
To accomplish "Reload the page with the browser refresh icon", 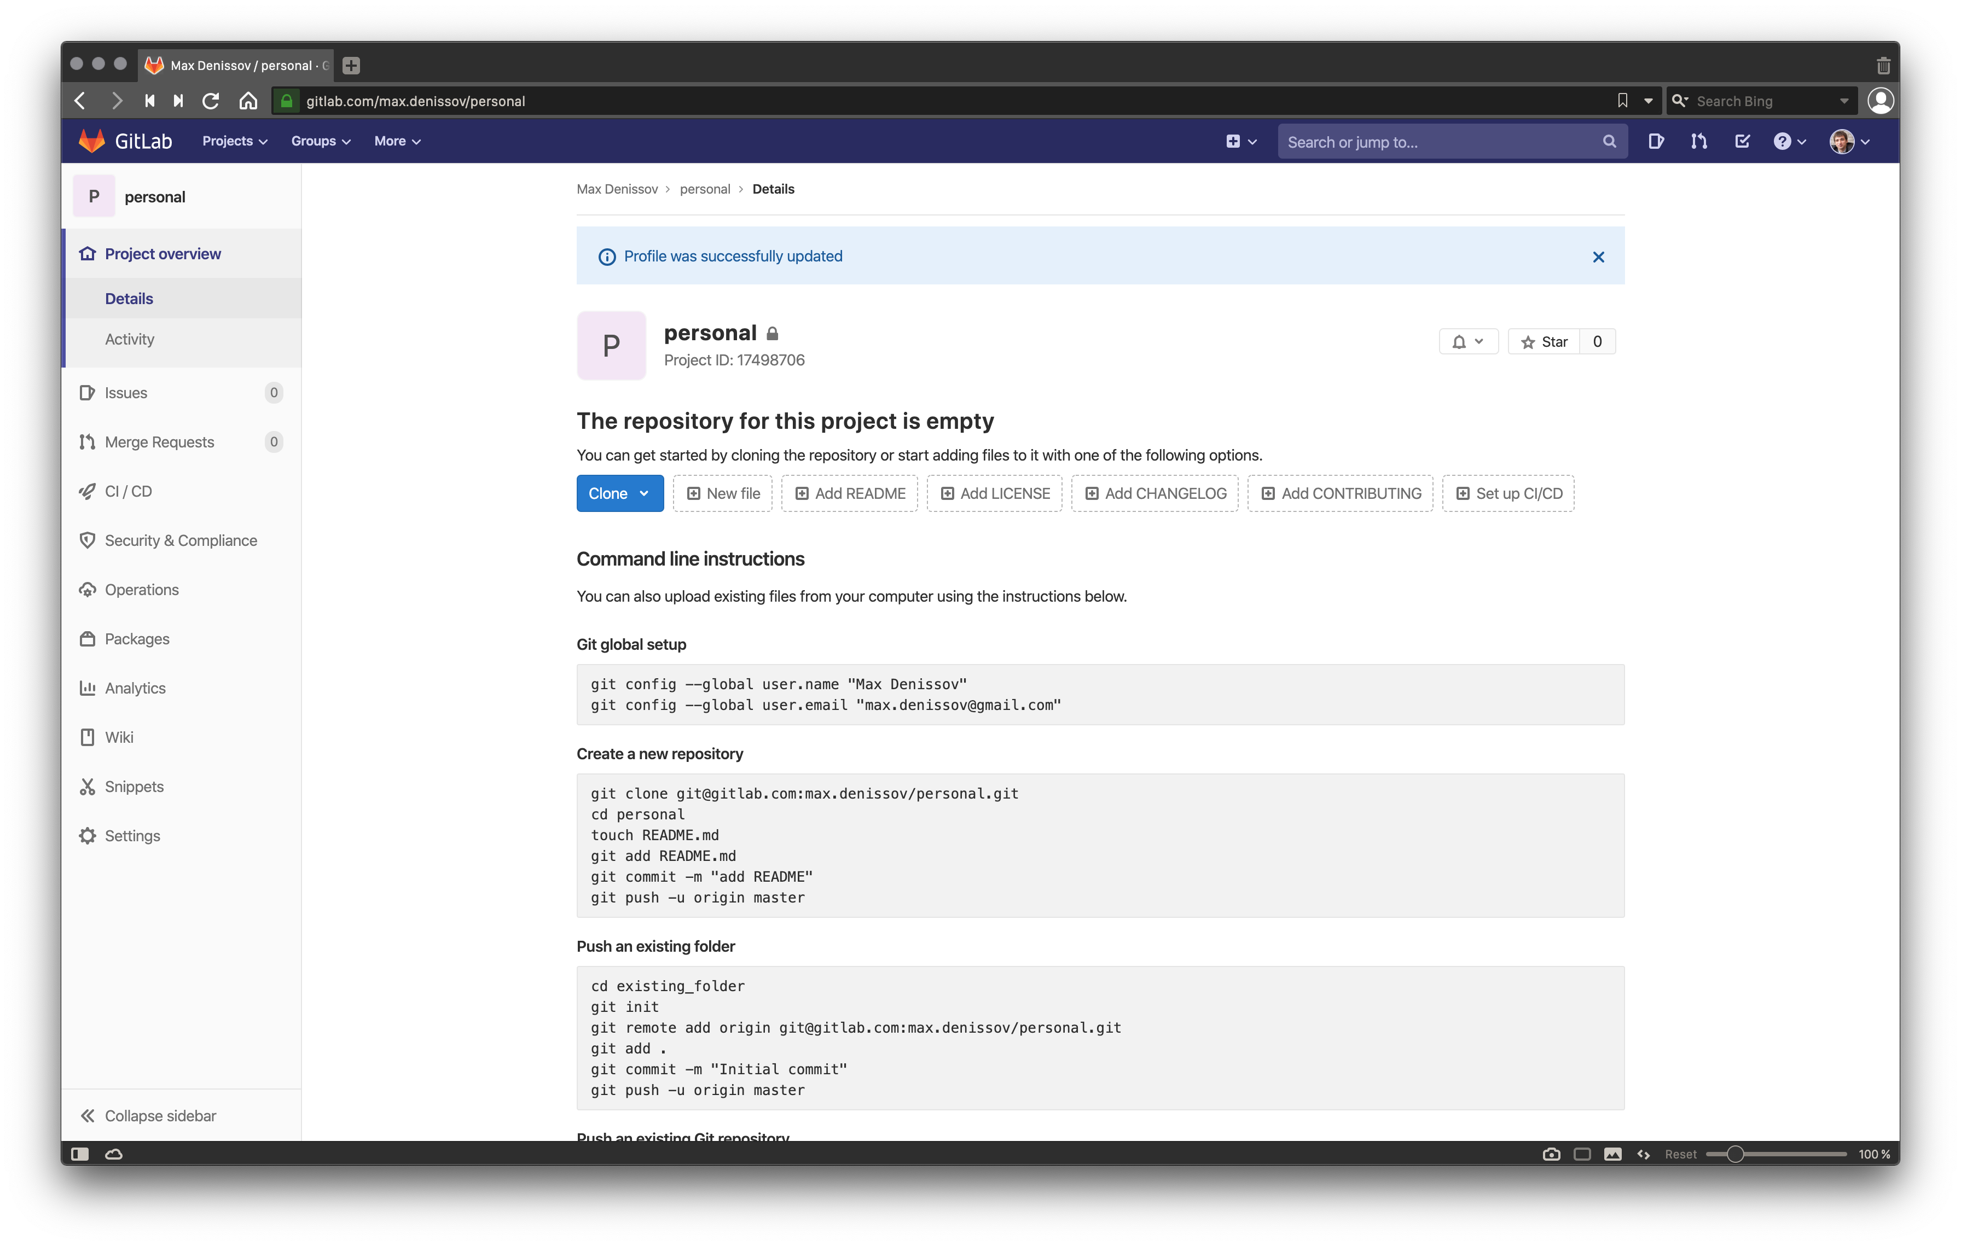I will click(x=211, y=101).
